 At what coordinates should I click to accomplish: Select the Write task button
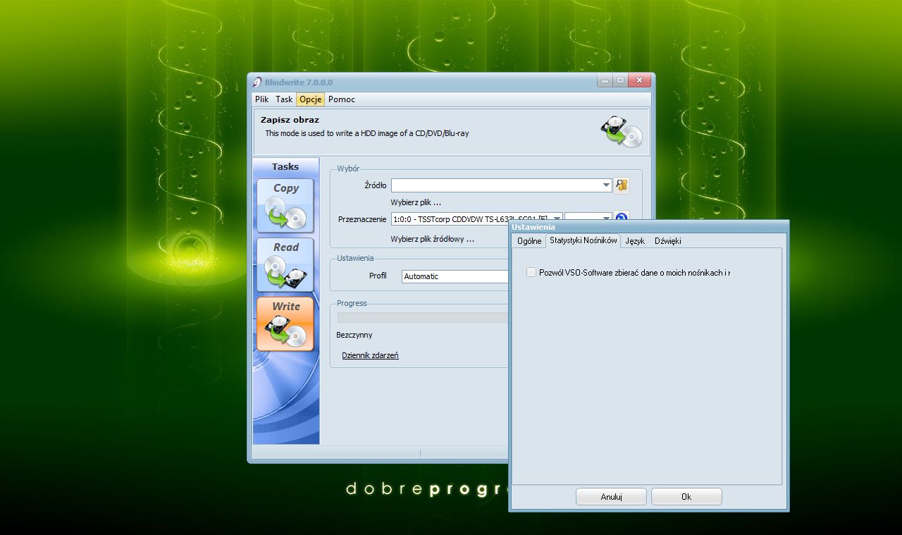tap(285, 324)
